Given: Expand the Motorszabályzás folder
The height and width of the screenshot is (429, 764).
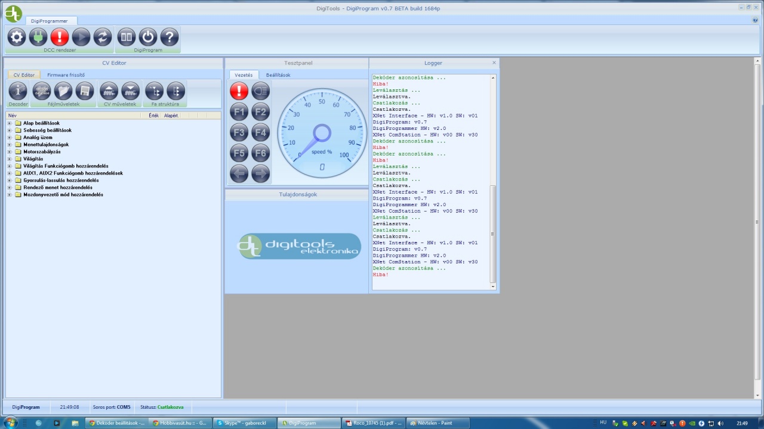Looking at the screenshot, I should (10, 152).
